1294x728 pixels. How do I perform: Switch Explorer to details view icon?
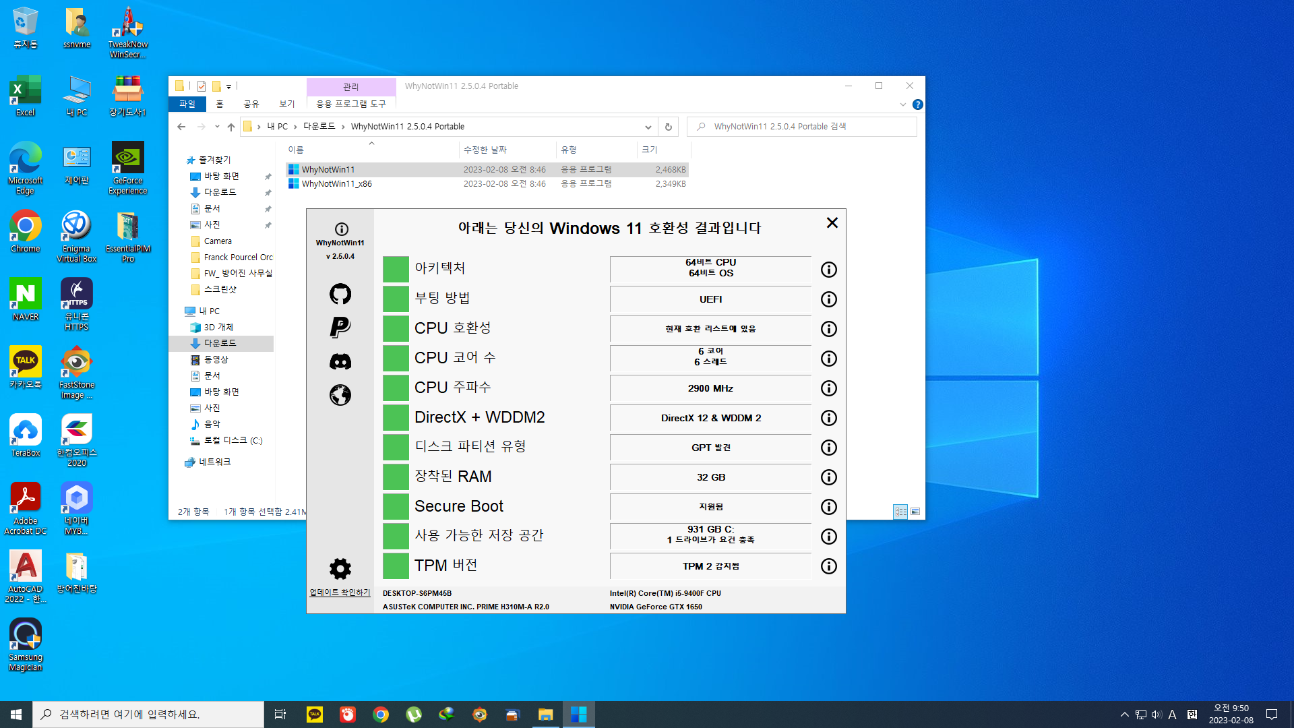click(x=900, y=512)
